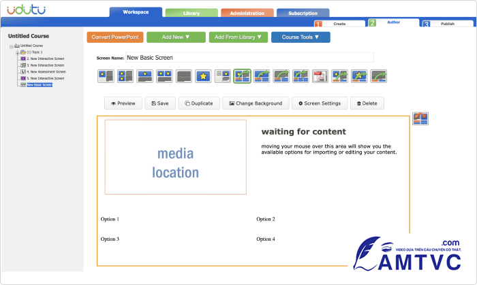Click the 'Option 3' text
This screenshot has width=477, height=285.
110,239
